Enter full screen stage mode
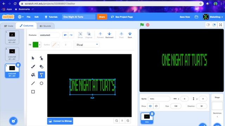Screen dimensions: 225x126 click(220, 25)
